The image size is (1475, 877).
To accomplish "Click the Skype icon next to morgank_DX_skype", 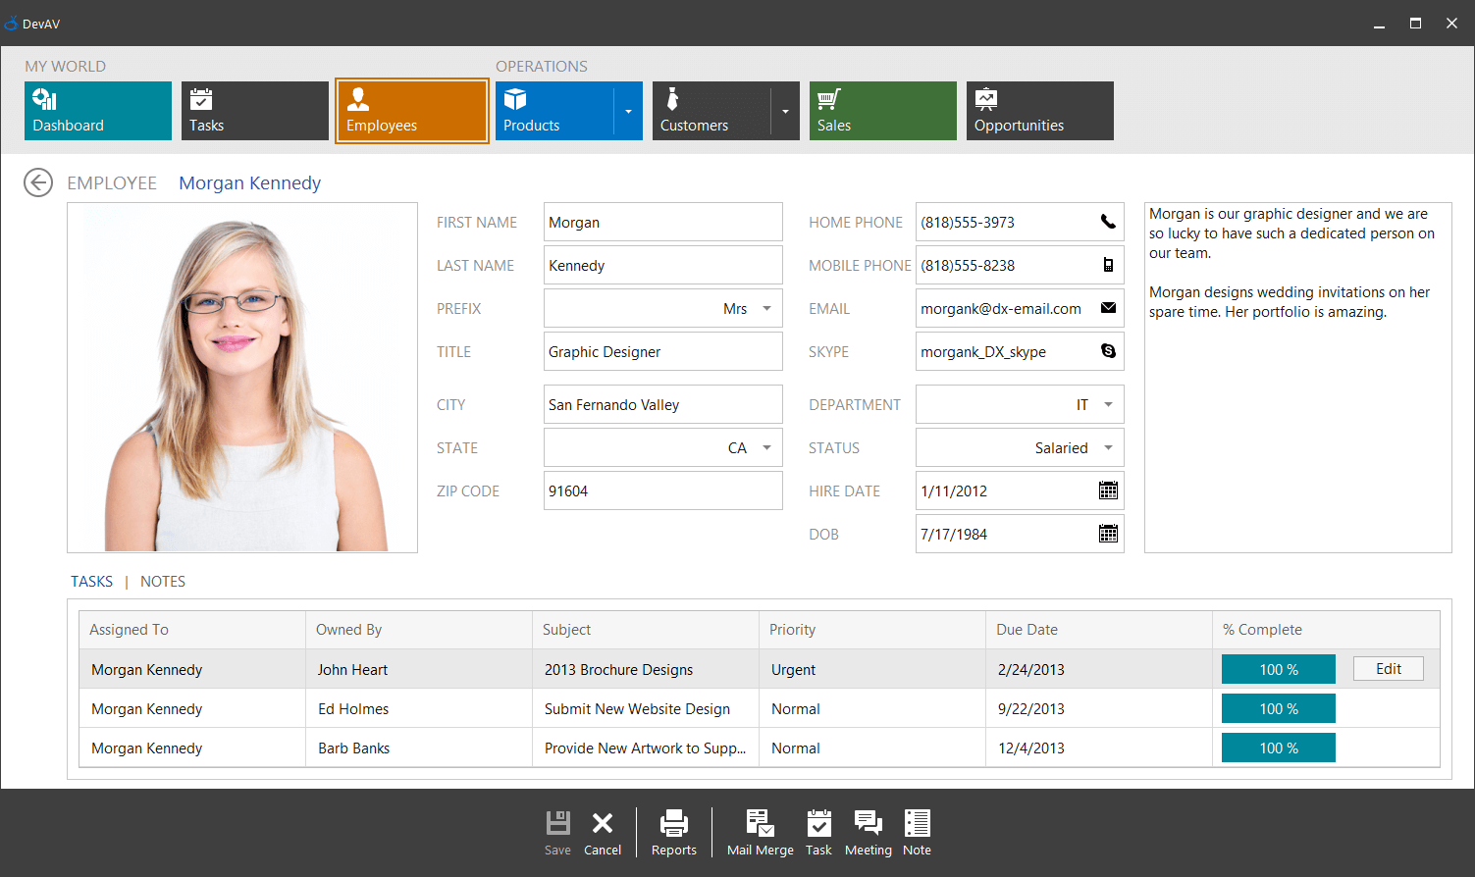I will 1108,351.
